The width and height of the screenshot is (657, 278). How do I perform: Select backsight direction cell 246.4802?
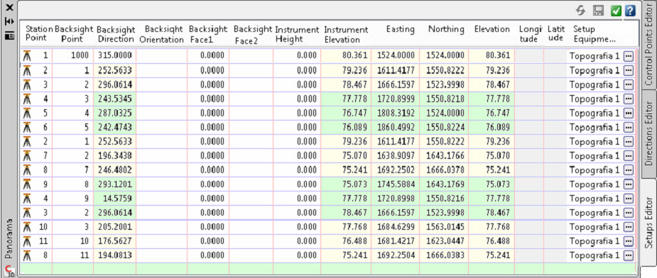click(115, 170)
